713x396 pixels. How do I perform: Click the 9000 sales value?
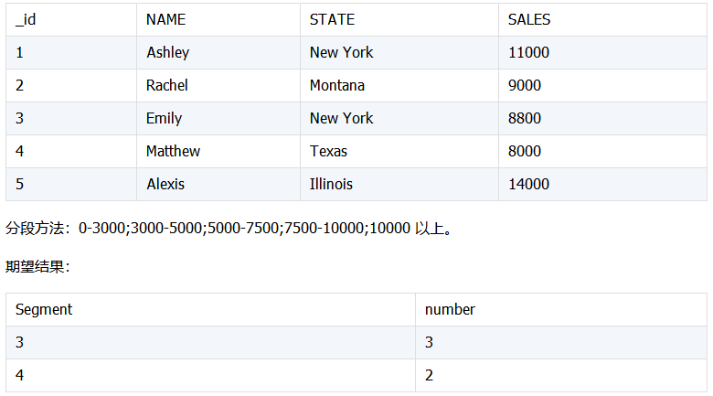(525, 85)
